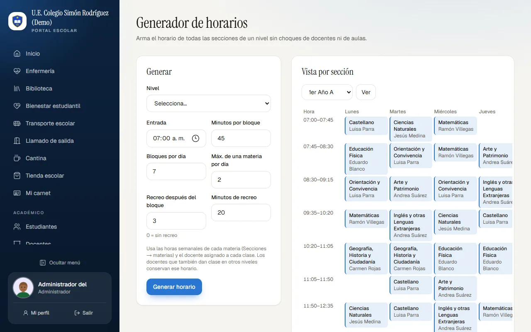
Task: Select Martes 07:00 Ciencias Naturales block
Action: (411, 129)
